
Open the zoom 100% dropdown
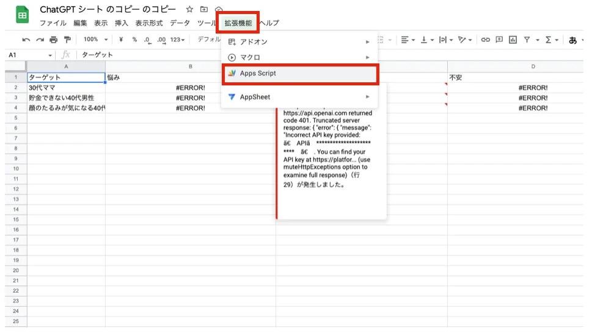click(x=95, y=39)
